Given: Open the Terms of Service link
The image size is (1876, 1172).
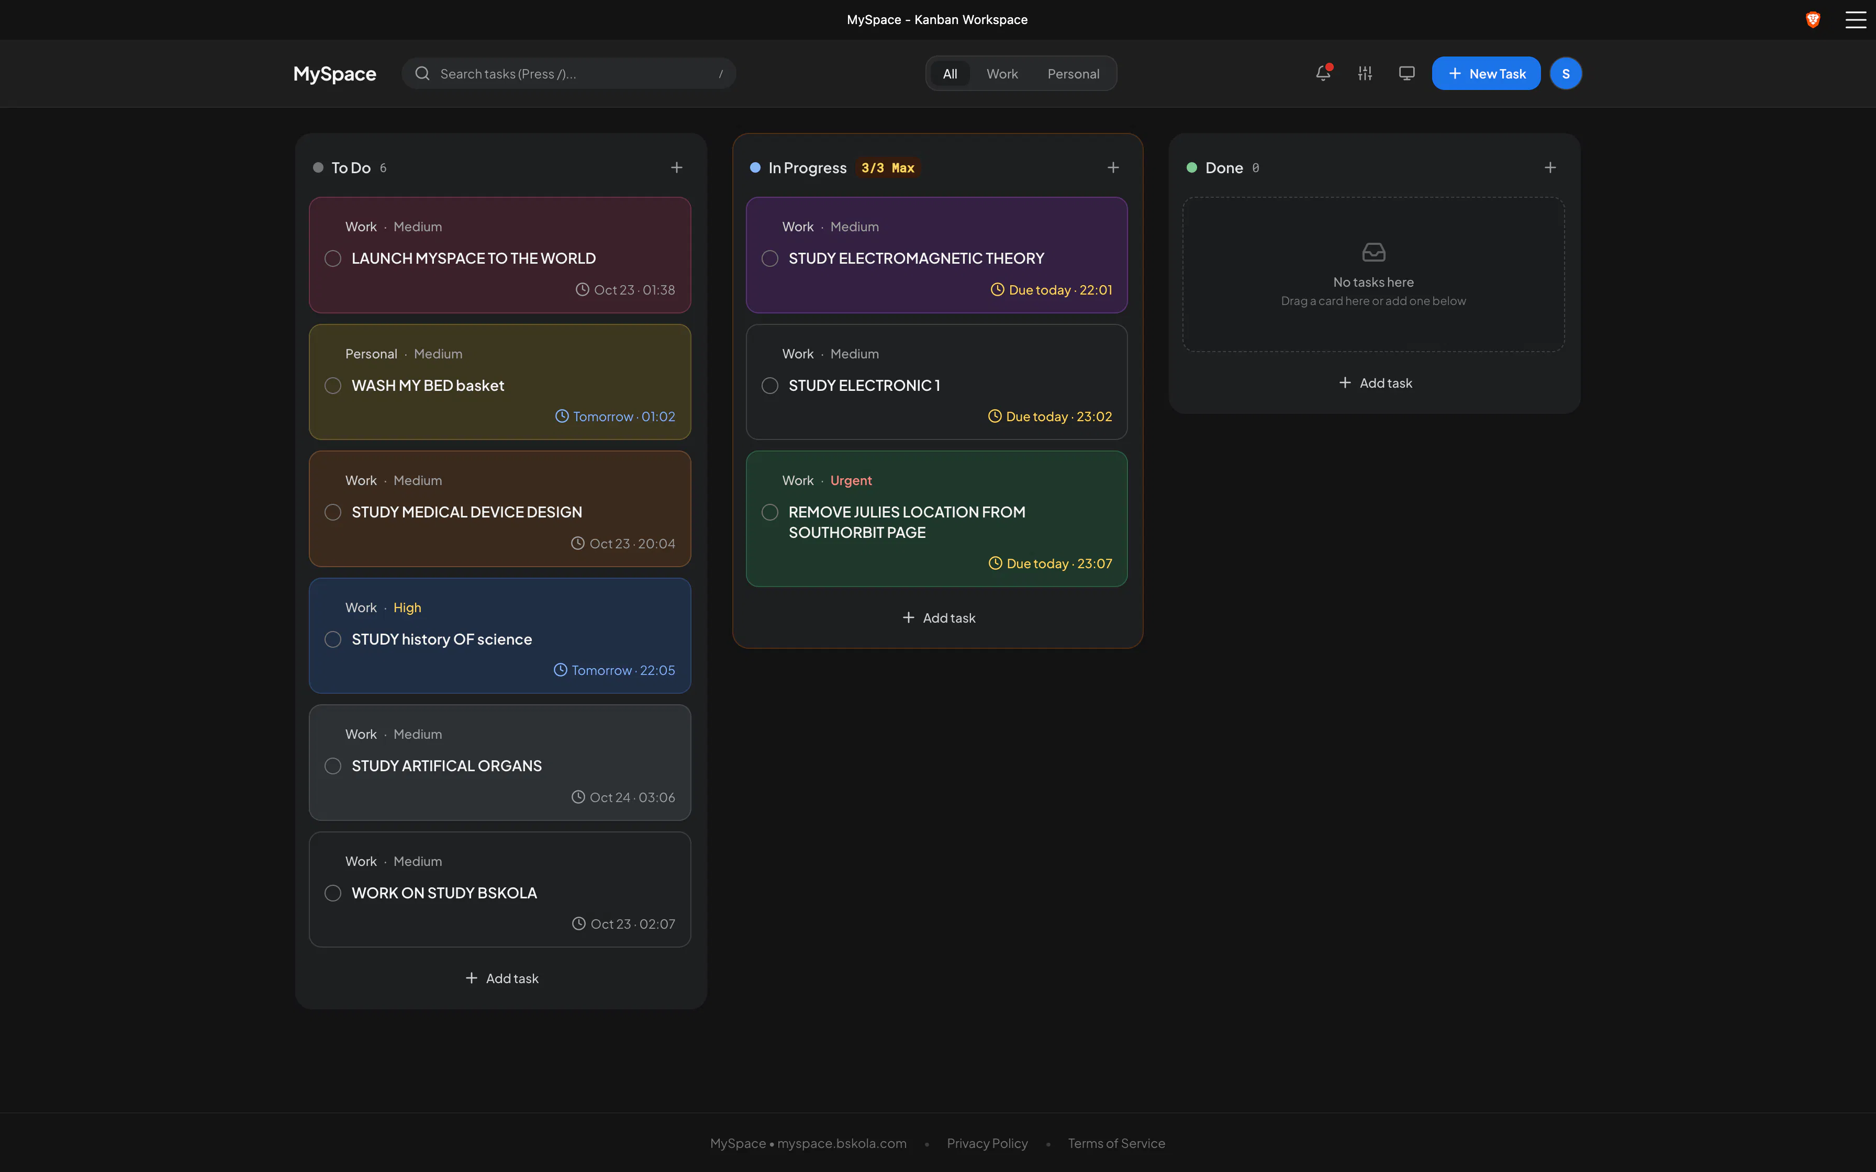Looking at the screenshot, I should click(1116, 1143).
